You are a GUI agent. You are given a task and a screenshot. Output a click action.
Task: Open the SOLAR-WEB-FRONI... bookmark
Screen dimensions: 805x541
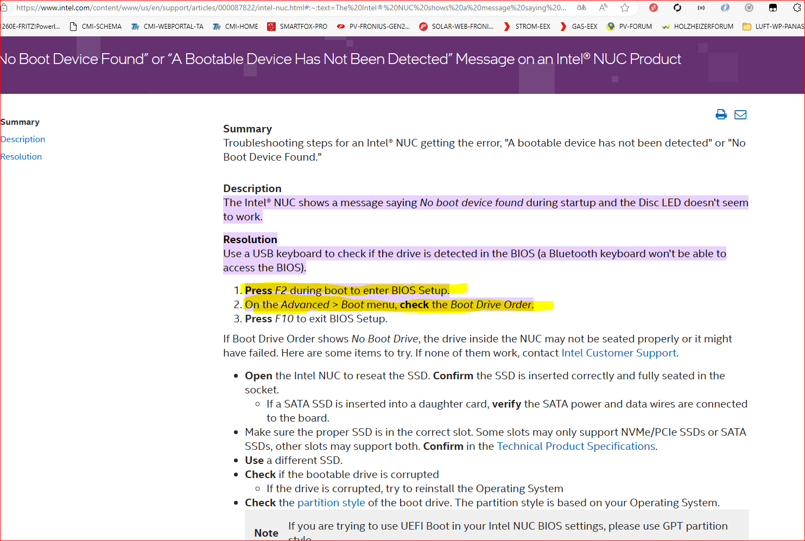coord(457,26)
